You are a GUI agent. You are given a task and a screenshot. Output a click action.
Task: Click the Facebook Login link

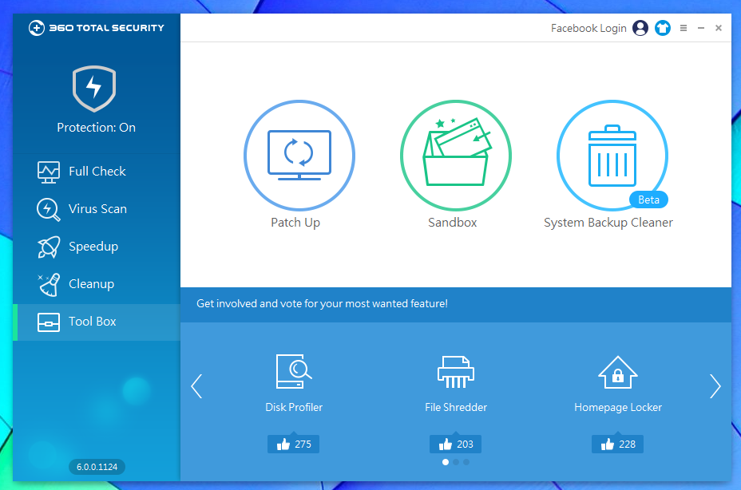coord(588,29)
